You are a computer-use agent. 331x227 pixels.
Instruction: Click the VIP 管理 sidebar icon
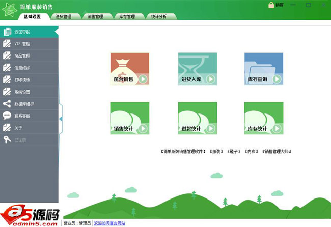(x=7, y=44)
